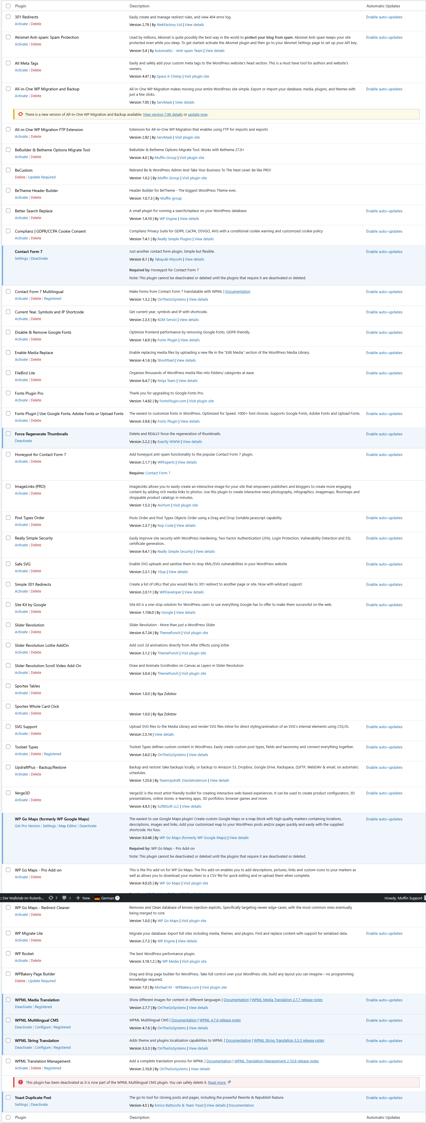Select the Better Search Replace checkbox

coord(8,211)
